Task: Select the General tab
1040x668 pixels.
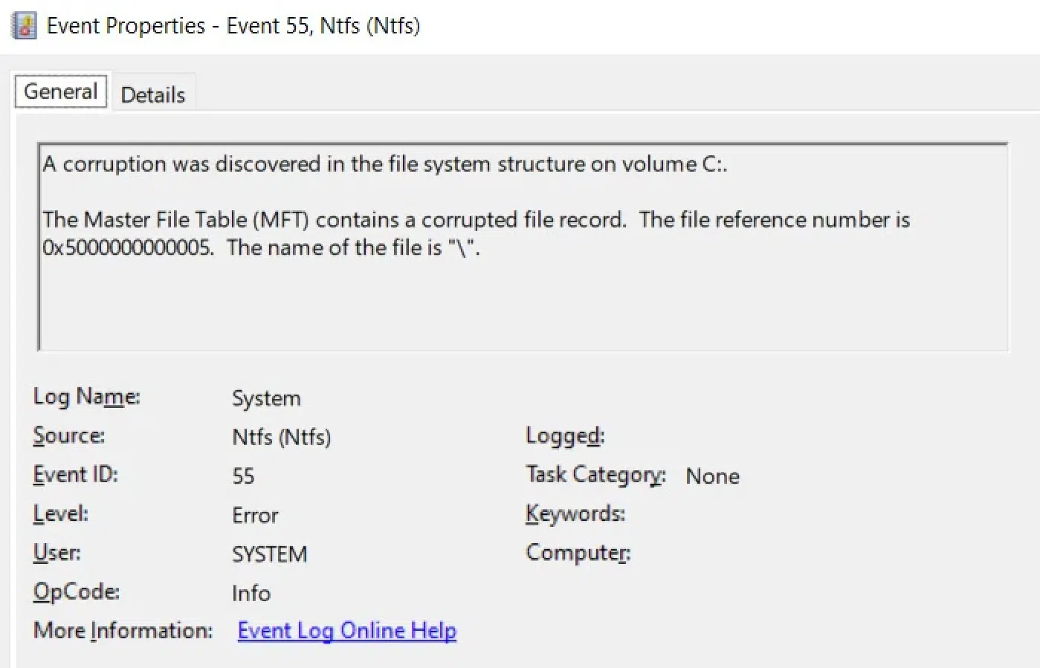Action: [x=60, y=91]
